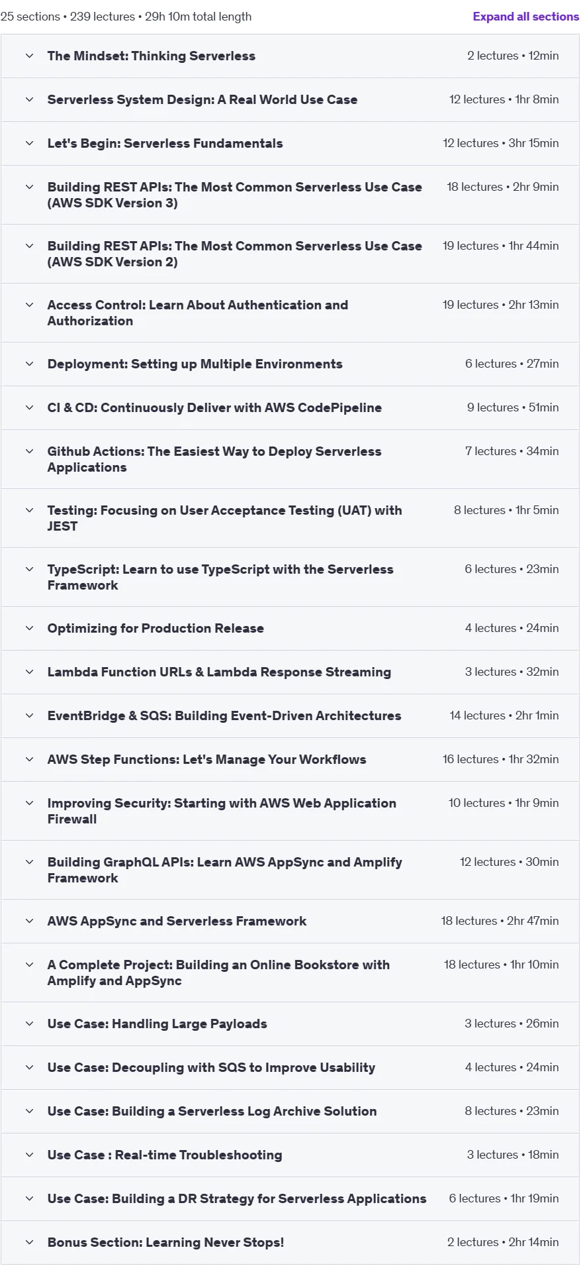Image resolution: width=581 pixels, height=1266 pixels.
Task: Expand chevron for REST APIs SDK Version 3
Action: click(x=29, y=187)
